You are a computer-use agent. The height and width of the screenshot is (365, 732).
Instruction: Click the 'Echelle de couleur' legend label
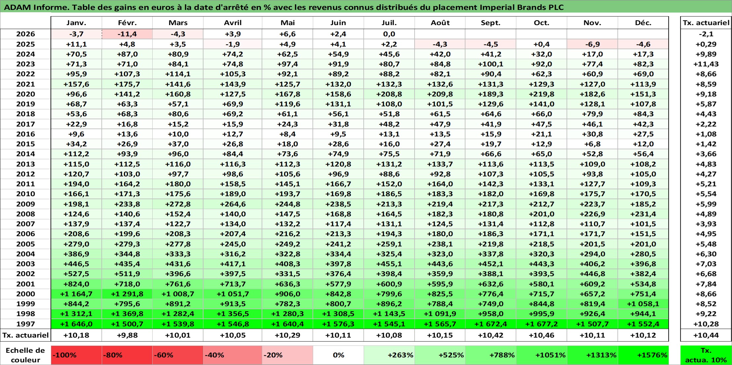25,355
